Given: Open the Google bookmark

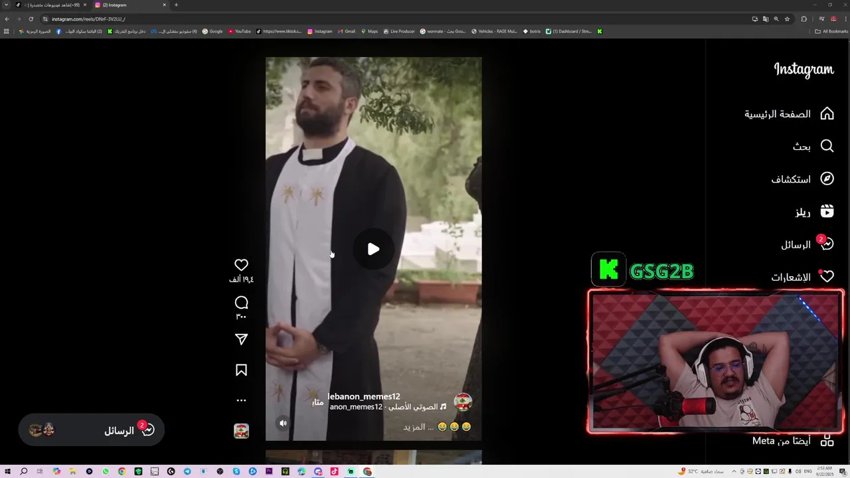Looking at the screenshot, I should tap(212, 31).
